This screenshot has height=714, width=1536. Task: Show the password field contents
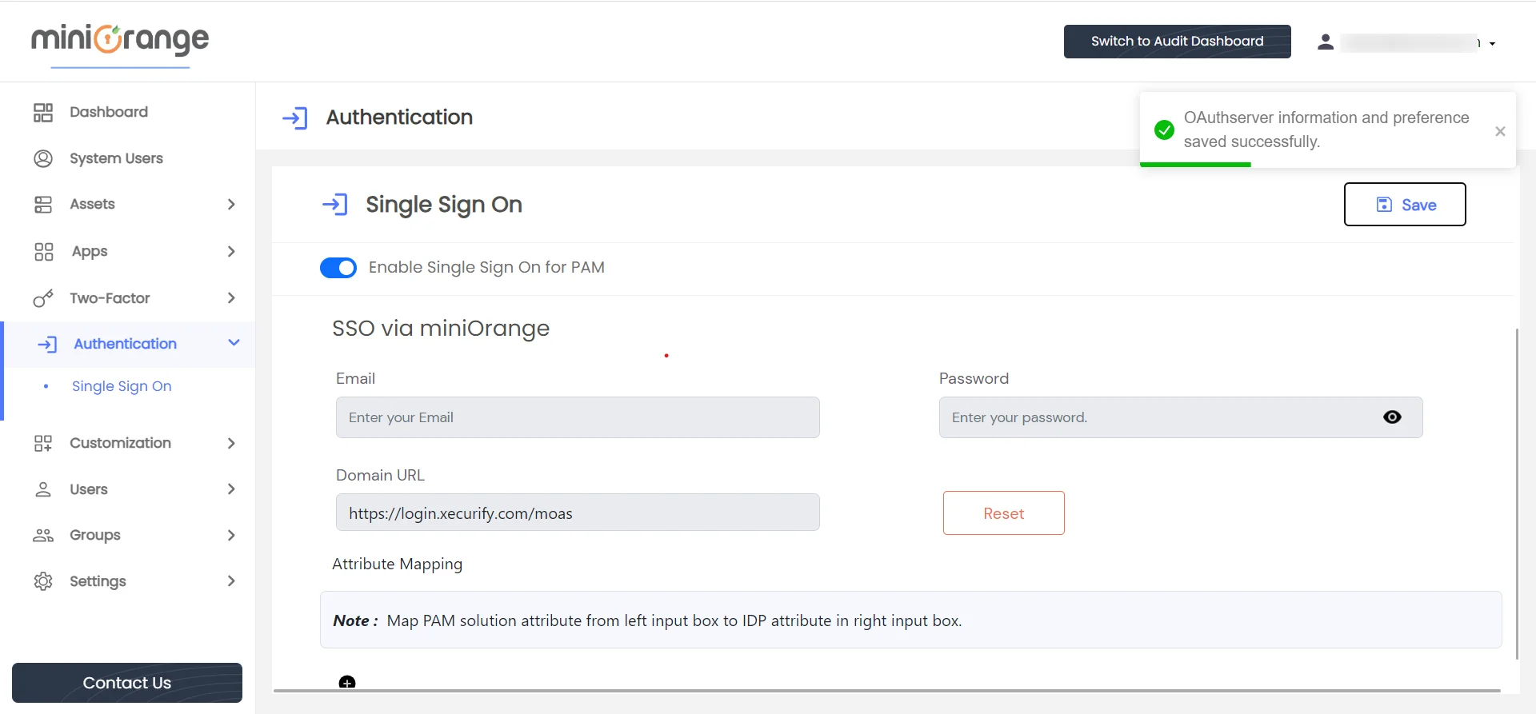[x=1393, y=417]
